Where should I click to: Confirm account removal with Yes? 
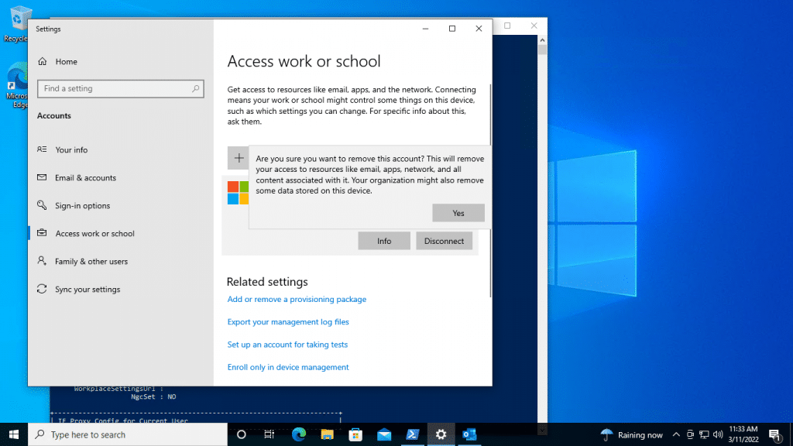458,213
